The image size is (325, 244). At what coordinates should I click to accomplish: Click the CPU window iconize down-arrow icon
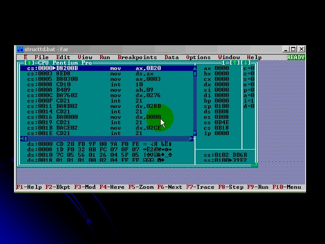click(x=246, y=62)
